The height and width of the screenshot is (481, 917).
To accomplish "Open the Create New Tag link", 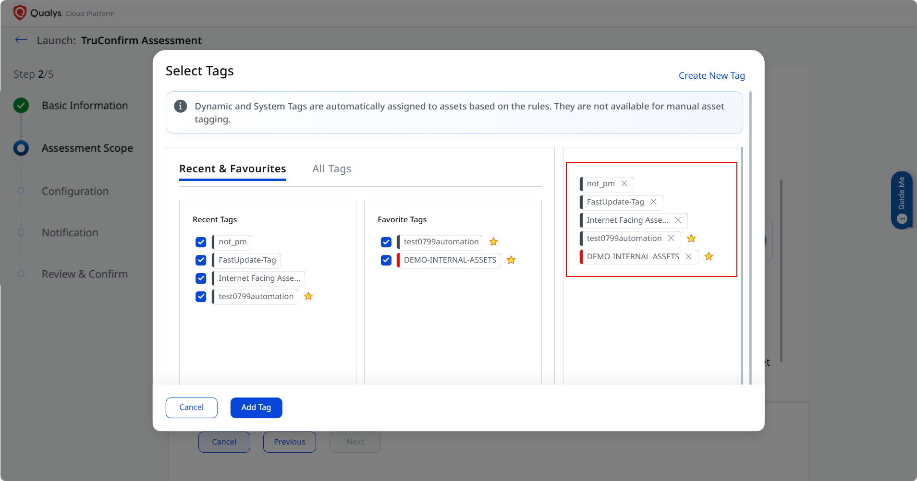I will [x=711, y=75].
